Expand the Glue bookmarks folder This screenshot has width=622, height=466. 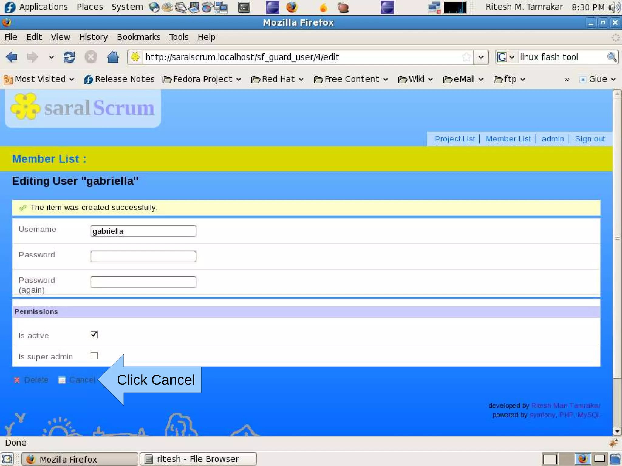598,79
